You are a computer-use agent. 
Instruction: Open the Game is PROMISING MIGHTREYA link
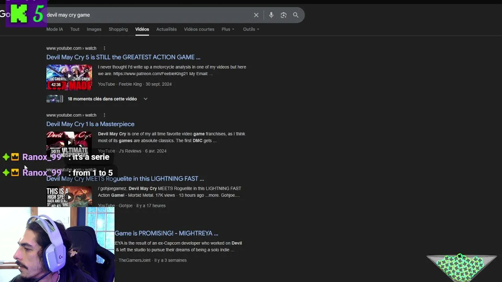pos(166,233)
